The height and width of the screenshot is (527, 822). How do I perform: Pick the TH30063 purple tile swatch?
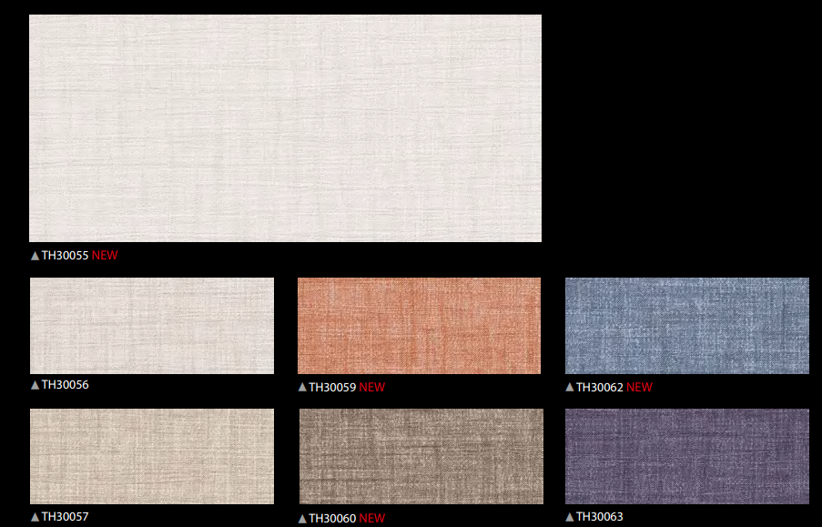[x=687, y=456]
